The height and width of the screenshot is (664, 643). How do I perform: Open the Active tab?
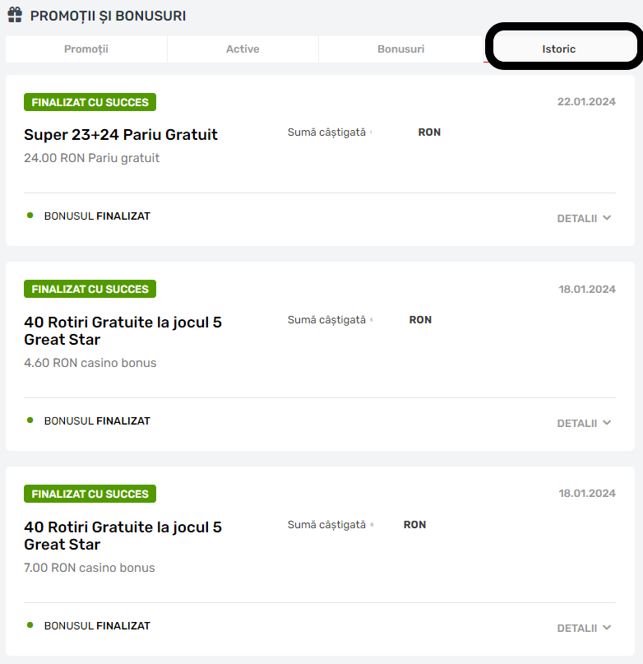click(x=243, y=49)
